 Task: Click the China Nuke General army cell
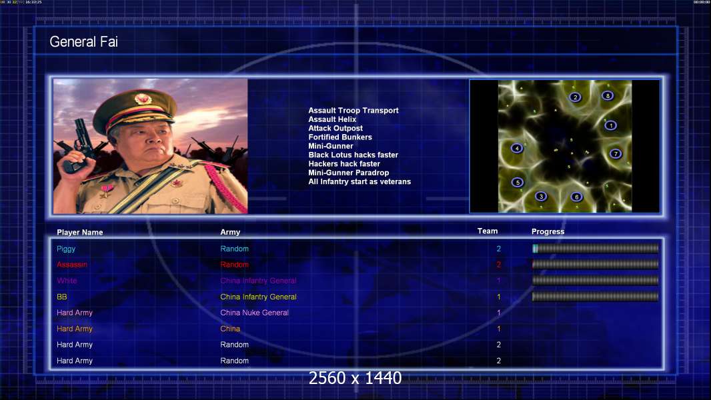coord(254,313)
